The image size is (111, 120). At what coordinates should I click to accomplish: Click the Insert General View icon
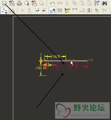[45, 11]
